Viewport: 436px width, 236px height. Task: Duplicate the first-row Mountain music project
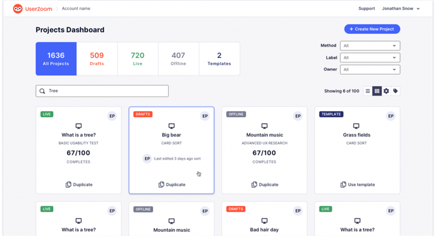265,184
